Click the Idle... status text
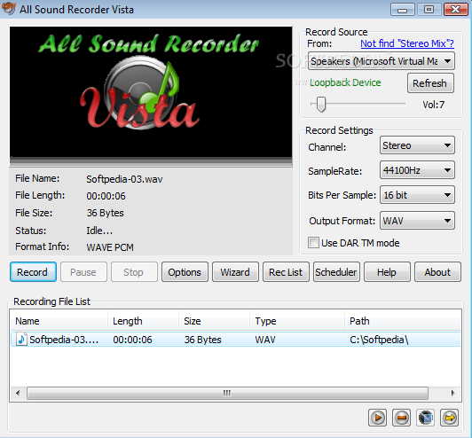The image size is (472, 438). tap(99, 231)
